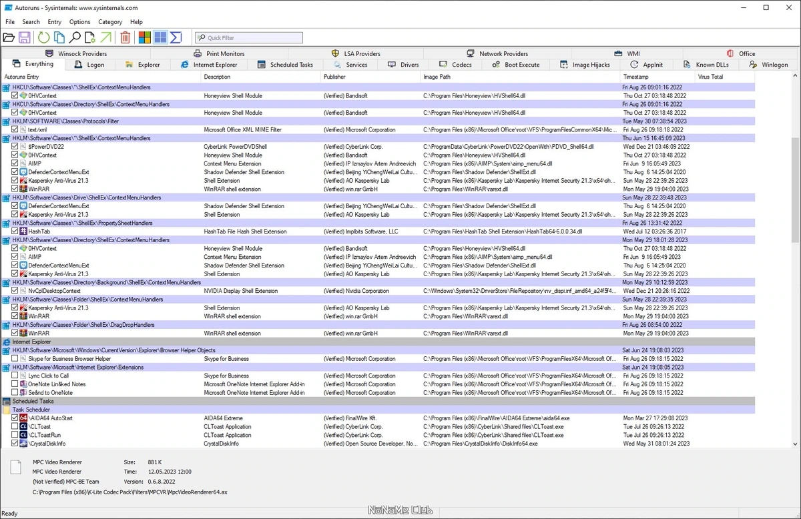The height and width of the screenshot is (519, 801).
Task: Click the CrystalDiskInfo entry icon
Action: [23, 443]
